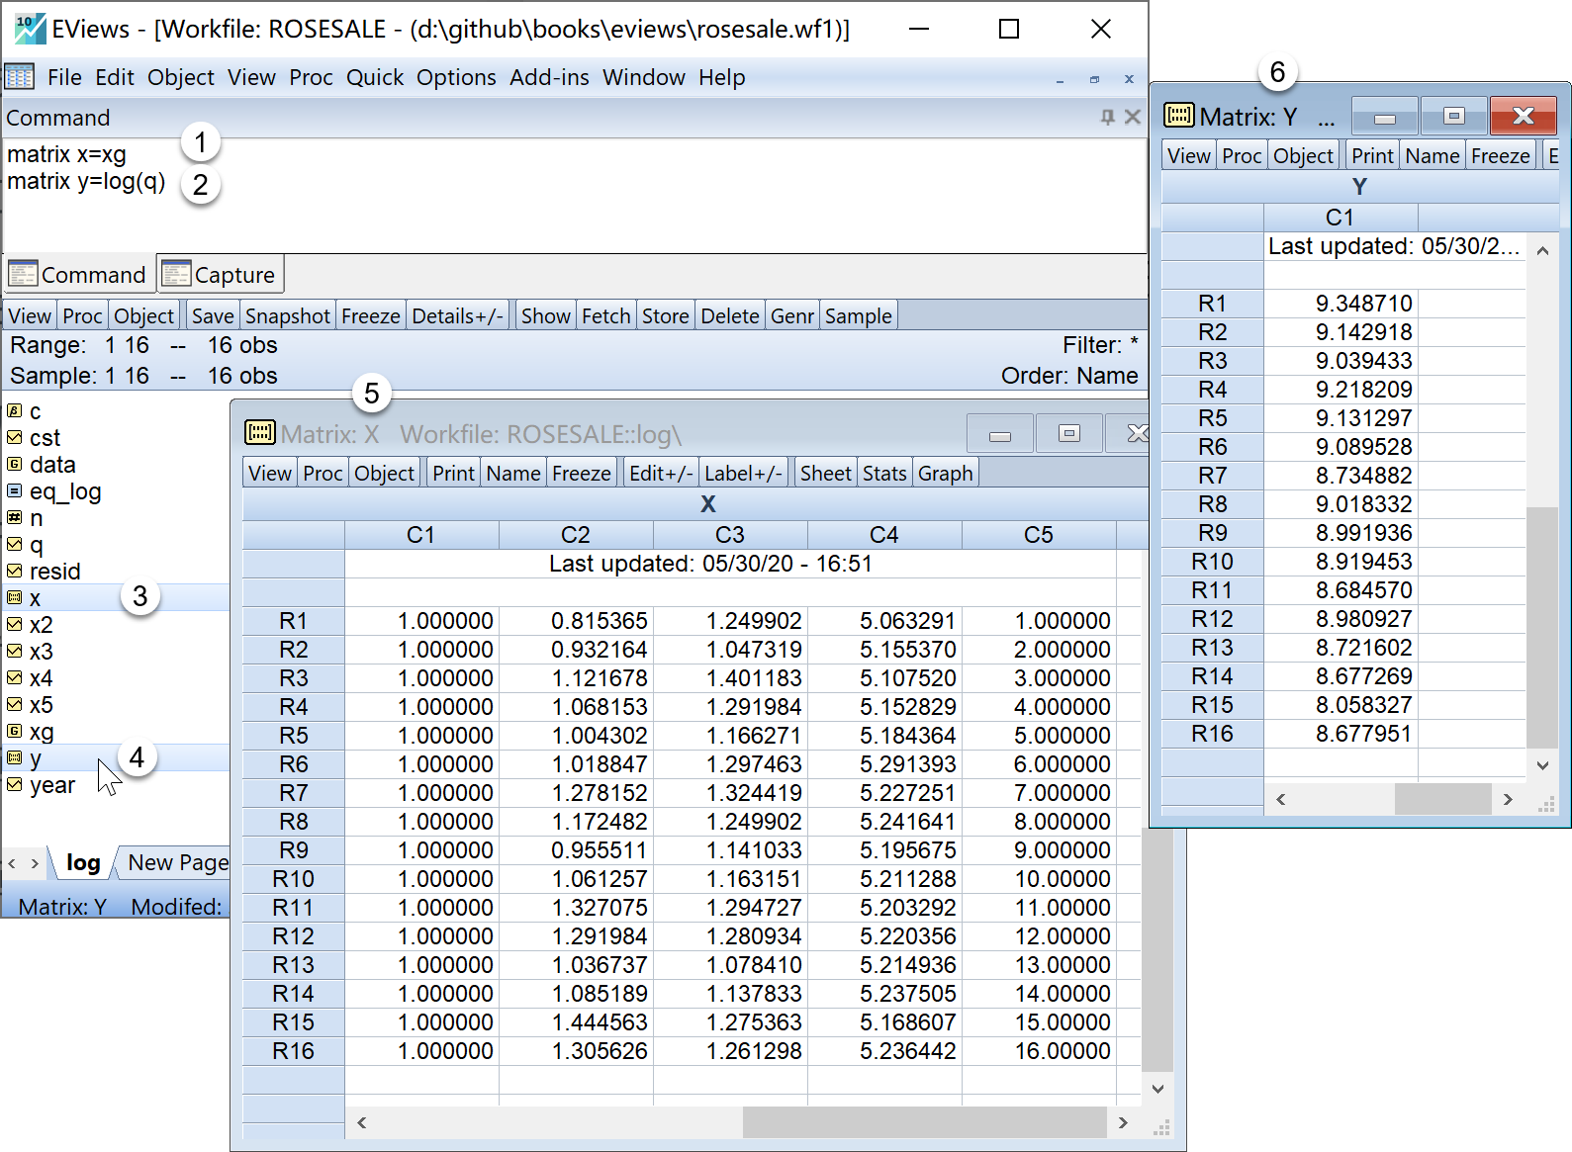Click the Stats button in Matrix X
The image size is (1572, 1152).
[883, 474]
